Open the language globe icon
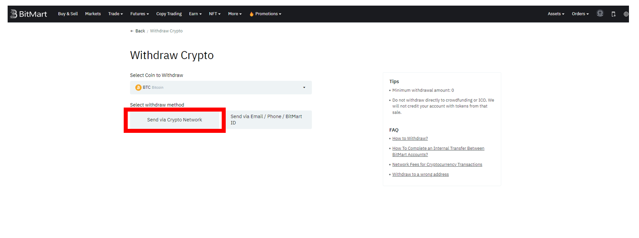 pos(626,14)
